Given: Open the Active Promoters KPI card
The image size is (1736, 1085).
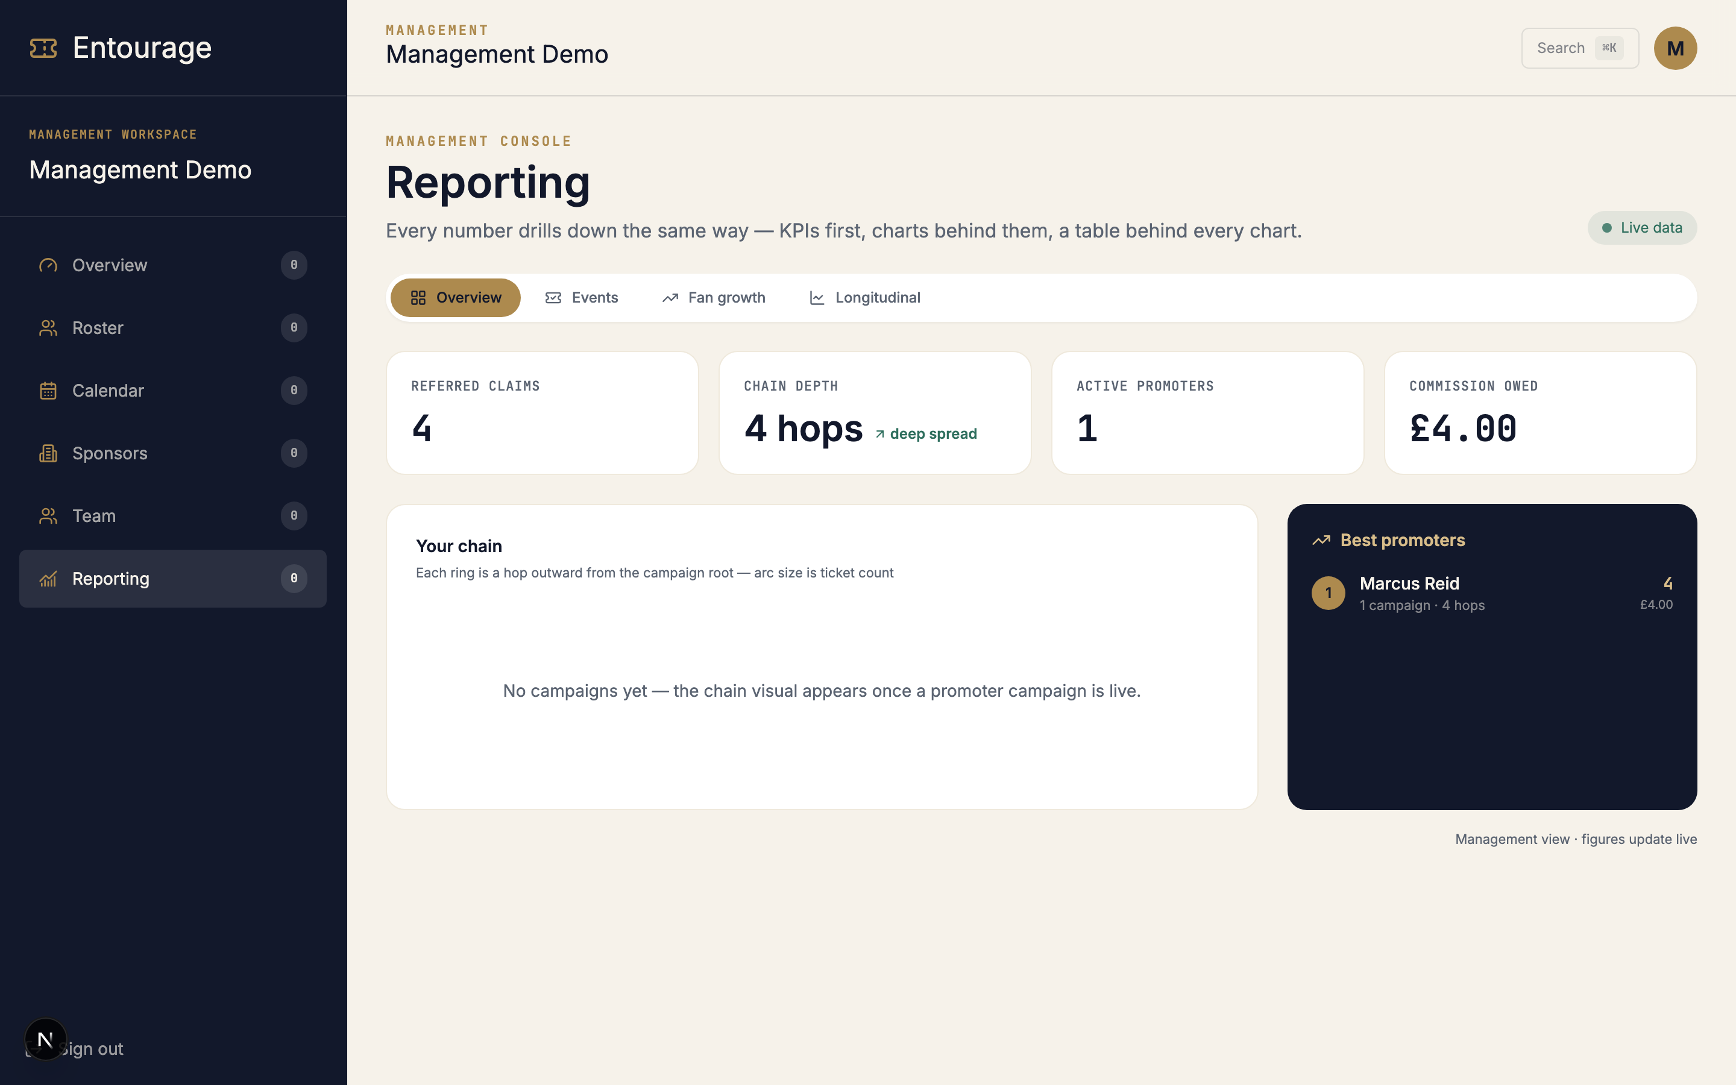Looking at the screenshot, I should (1207, 413).
